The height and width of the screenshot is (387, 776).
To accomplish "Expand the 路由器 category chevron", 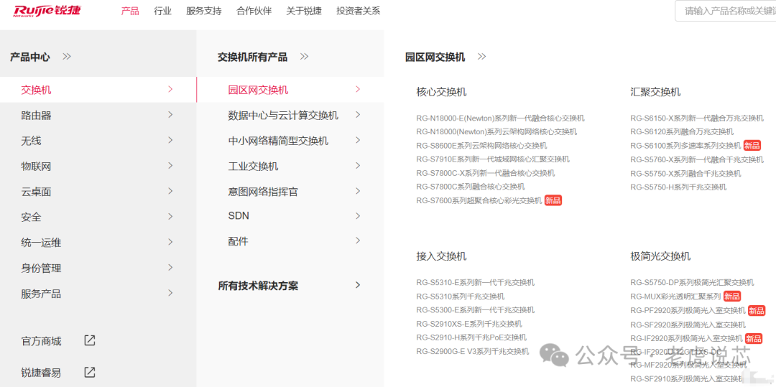I will pos(170,115).
